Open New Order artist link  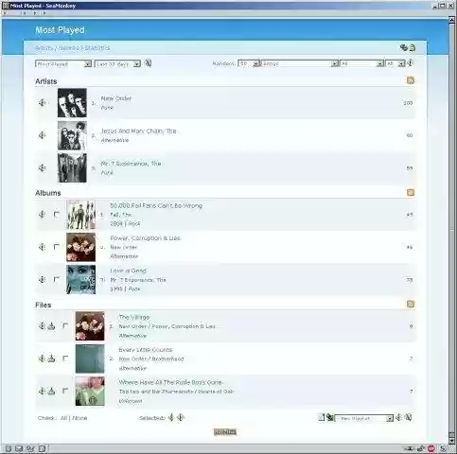tap(116, 98)
